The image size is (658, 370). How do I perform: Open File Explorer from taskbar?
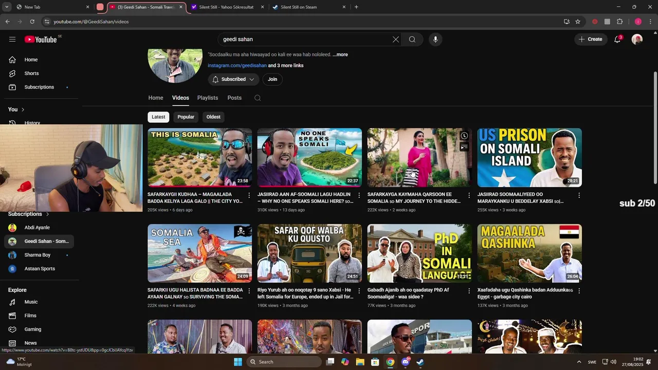tap(360, 362)
